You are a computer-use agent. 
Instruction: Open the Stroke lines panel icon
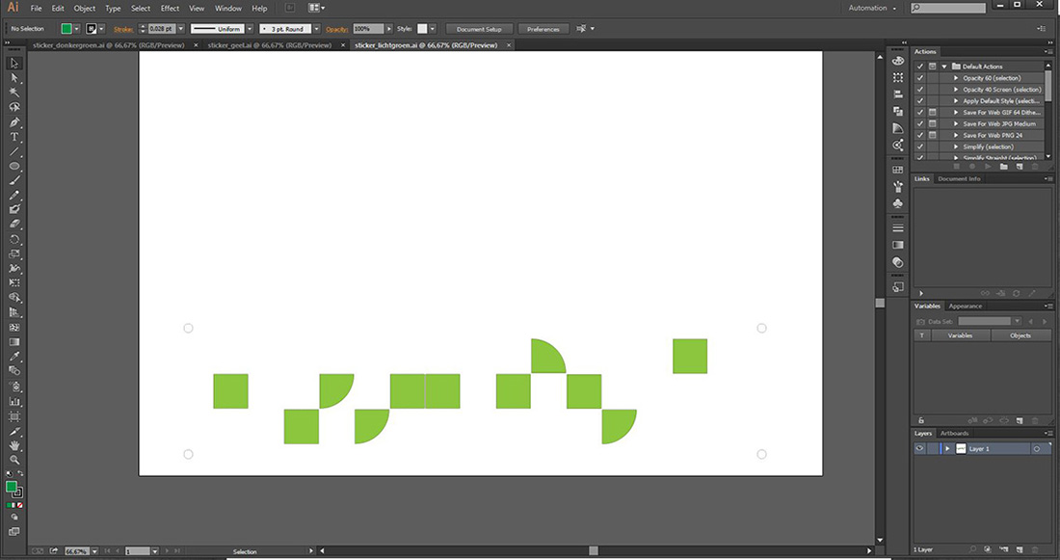pyautogui.click(x=898, y=227)
